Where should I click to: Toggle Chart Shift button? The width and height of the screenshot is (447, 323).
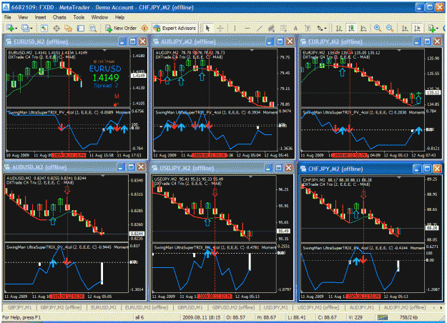click(x=417, y=28)
